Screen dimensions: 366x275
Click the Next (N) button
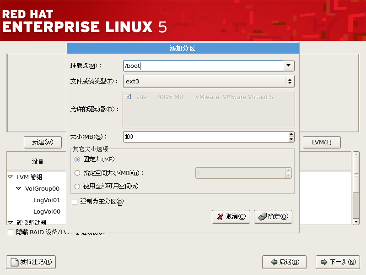(338, 262)
